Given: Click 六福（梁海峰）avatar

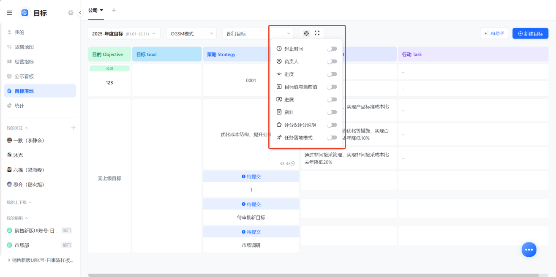Looking at the screenshot, I should [9, 170].
